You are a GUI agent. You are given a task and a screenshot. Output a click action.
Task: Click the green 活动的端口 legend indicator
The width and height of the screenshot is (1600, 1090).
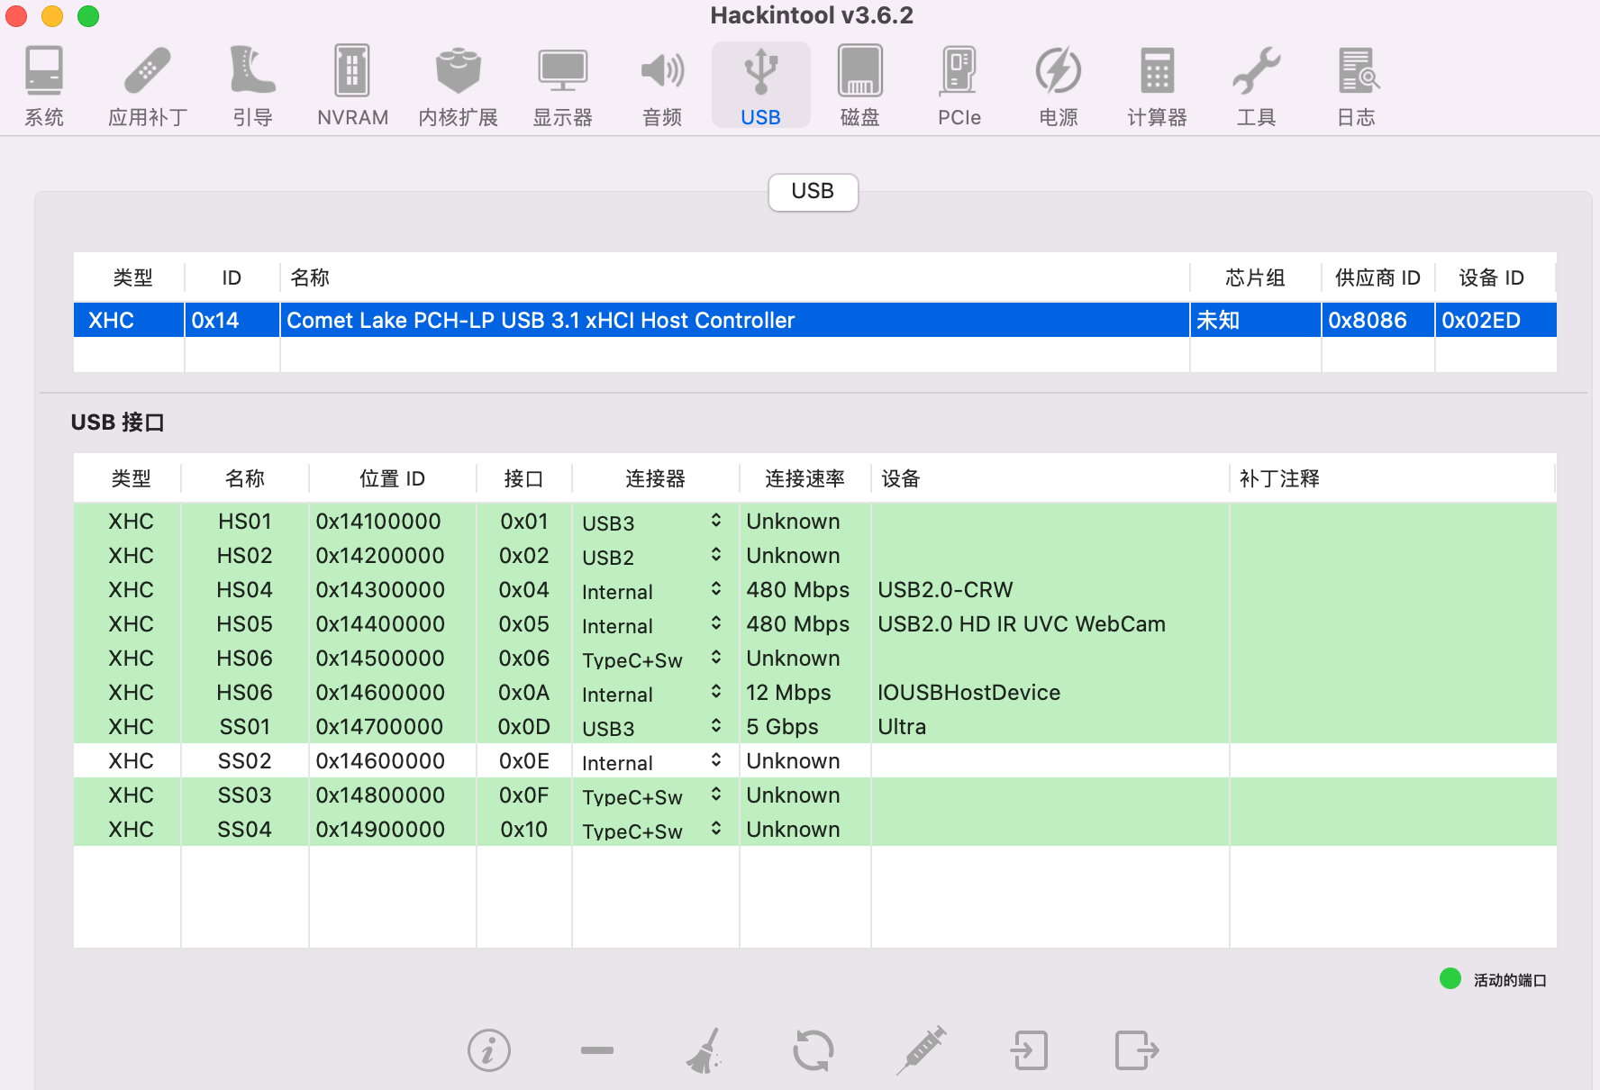(x=1450, y=978)
